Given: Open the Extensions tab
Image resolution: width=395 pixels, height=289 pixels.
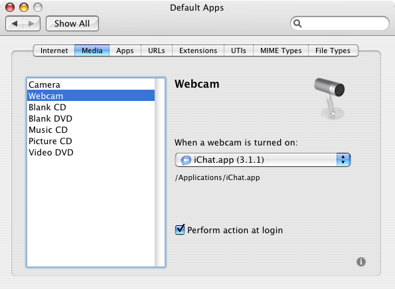Looking at the screenshot, I should 198,50.
